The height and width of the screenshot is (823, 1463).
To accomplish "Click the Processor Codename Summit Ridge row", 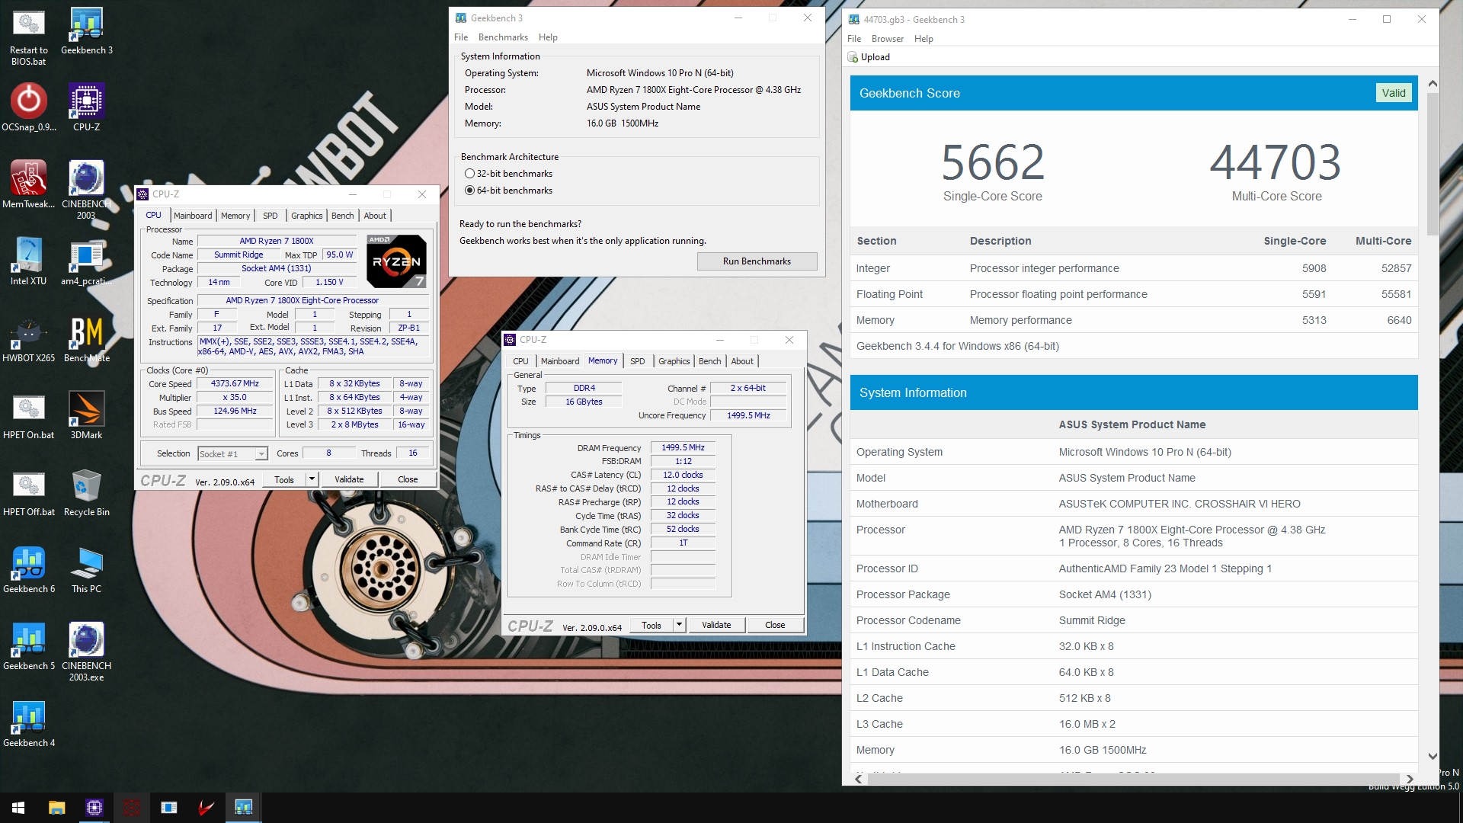I will coord(1134,620).
